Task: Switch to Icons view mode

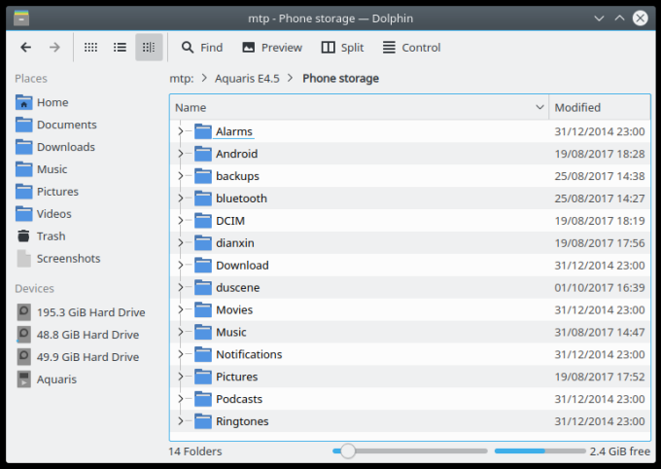Action: pyautogui.click(x=90, y=48)
